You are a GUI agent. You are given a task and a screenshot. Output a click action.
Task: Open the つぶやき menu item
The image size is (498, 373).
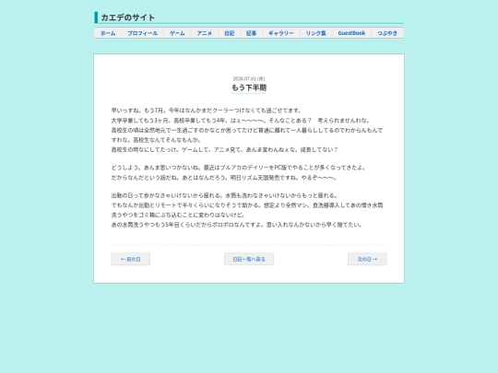[387, 33]
